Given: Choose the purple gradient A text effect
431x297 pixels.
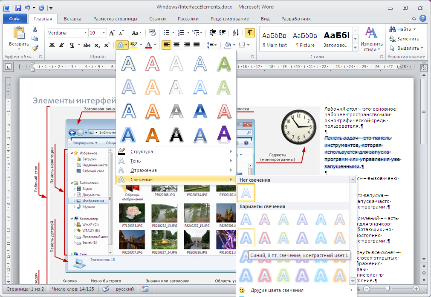Looking at the screenshot, I should 224,134.
